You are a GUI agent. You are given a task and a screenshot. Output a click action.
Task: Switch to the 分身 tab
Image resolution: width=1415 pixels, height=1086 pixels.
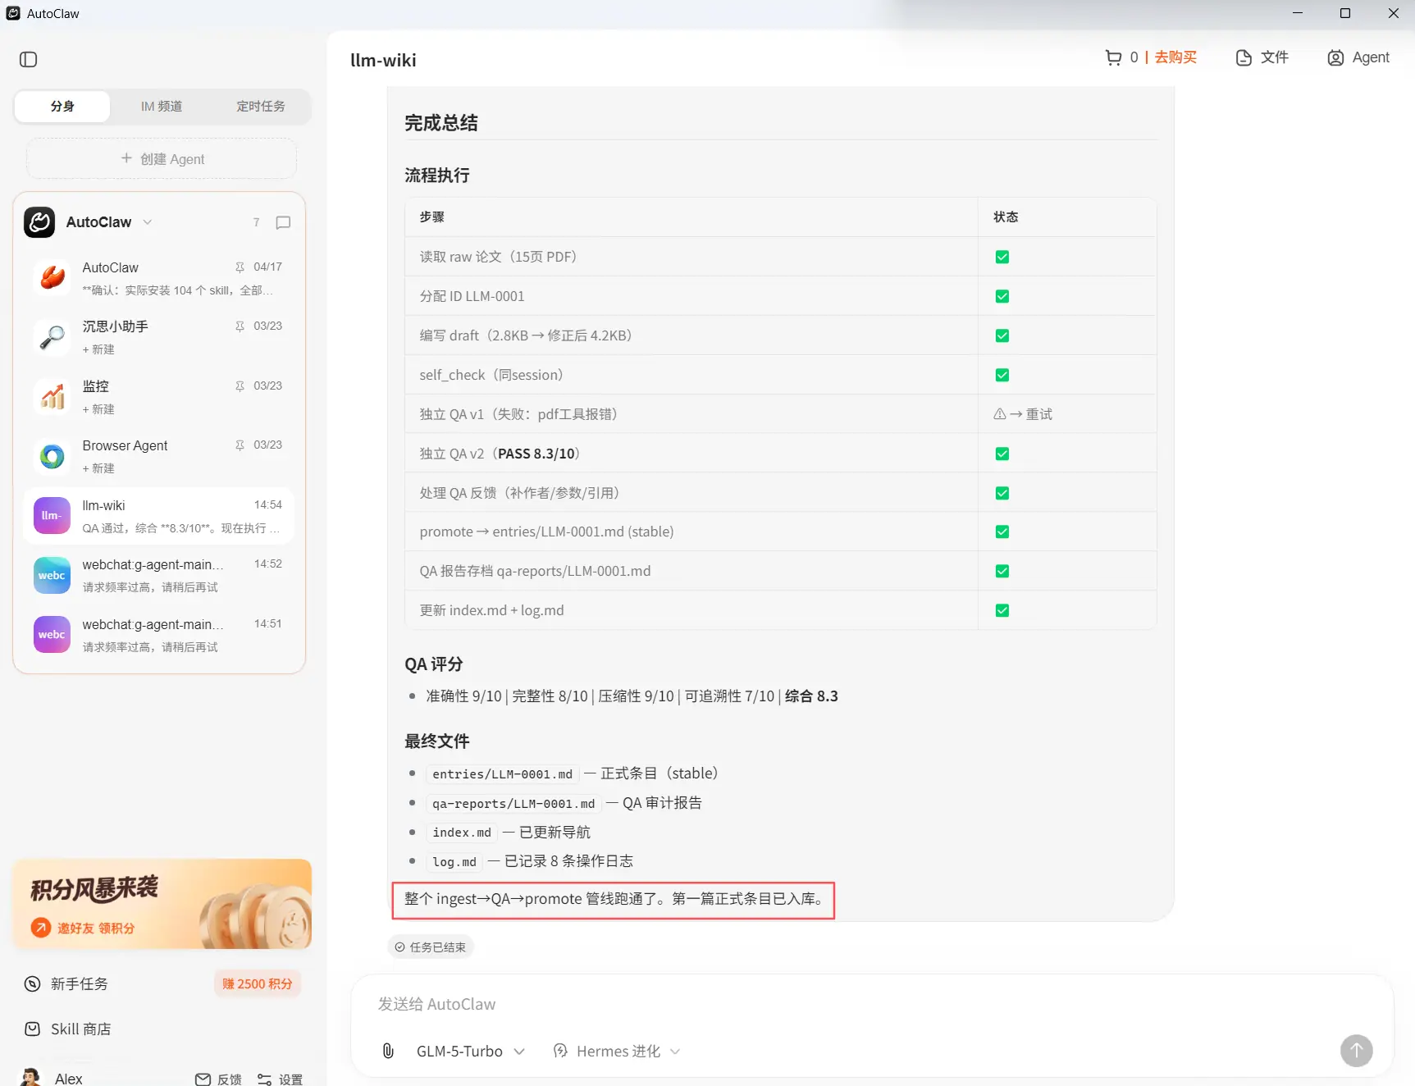coord(62,107)
